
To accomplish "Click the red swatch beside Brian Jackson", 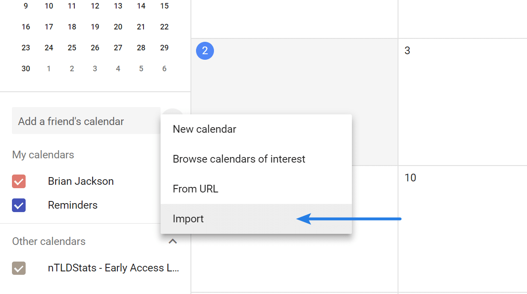I will click(19, 181).
